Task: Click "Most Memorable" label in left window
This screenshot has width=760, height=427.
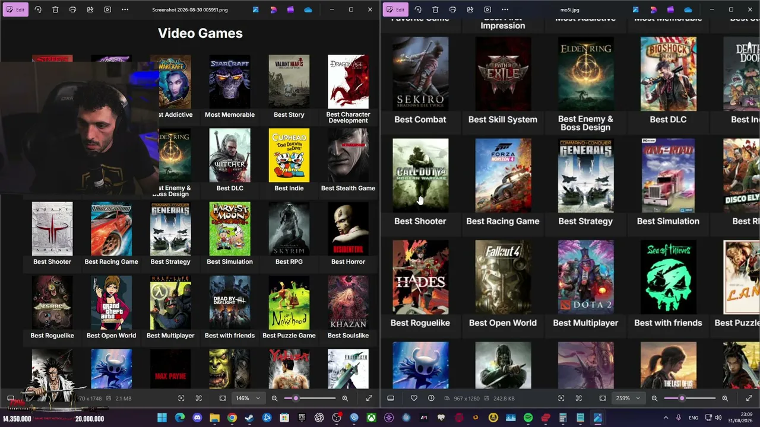Action: tap(230, 114)
